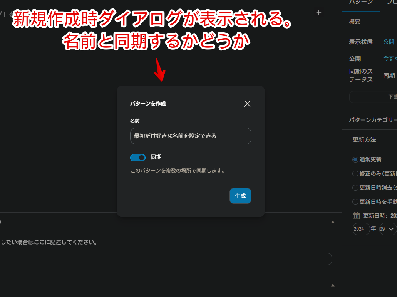Click the calendar icon beside 更新日時
The width and height of the screenshot is (397, 297).
pyautogui.click(x=356, y=215)
